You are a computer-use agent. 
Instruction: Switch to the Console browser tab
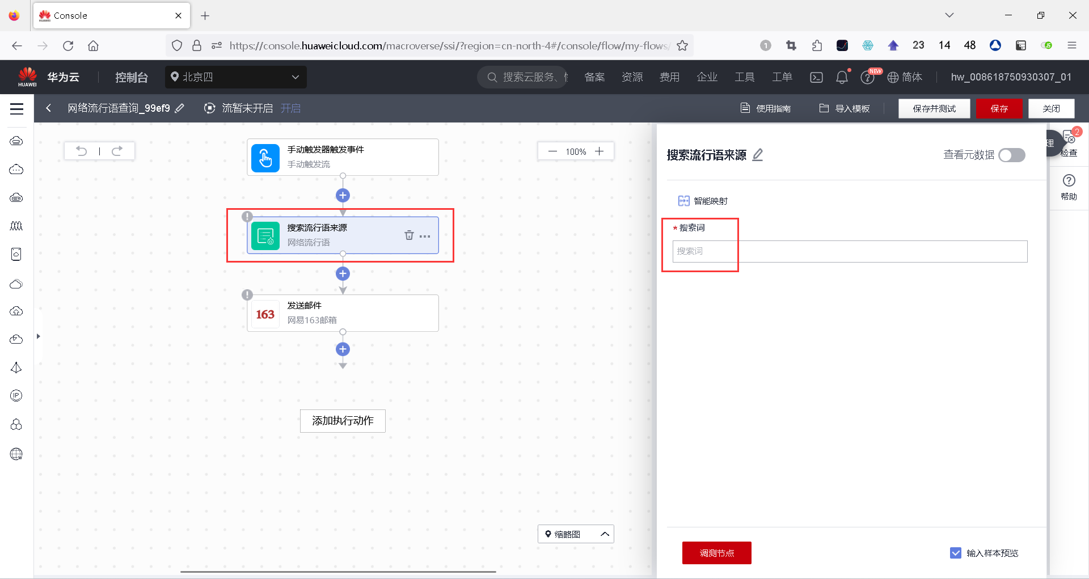(112, 16)
